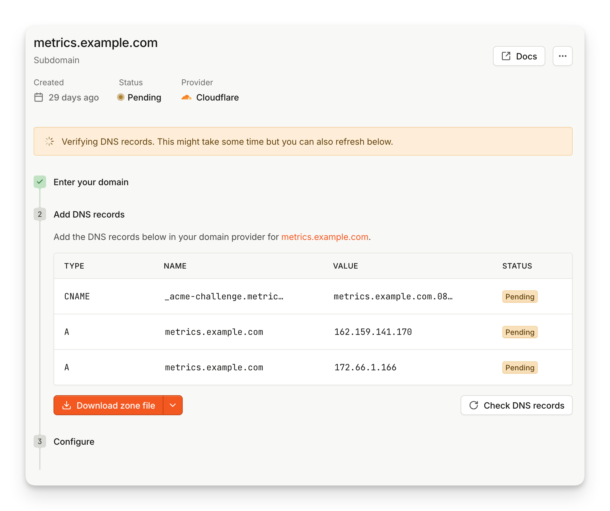Expand the Configure step

point(74,442)
